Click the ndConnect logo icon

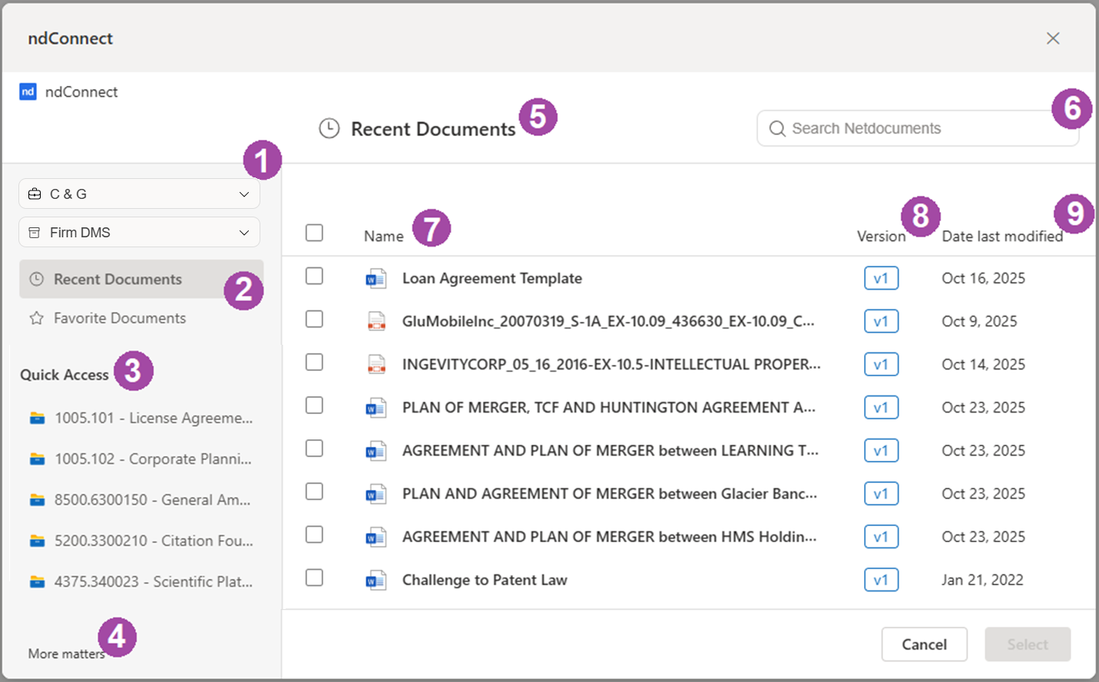tap(28, 91)
